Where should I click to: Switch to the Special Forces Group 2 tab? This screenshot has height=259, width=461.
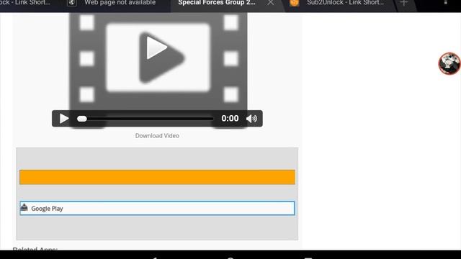click(x=217, y=3)
